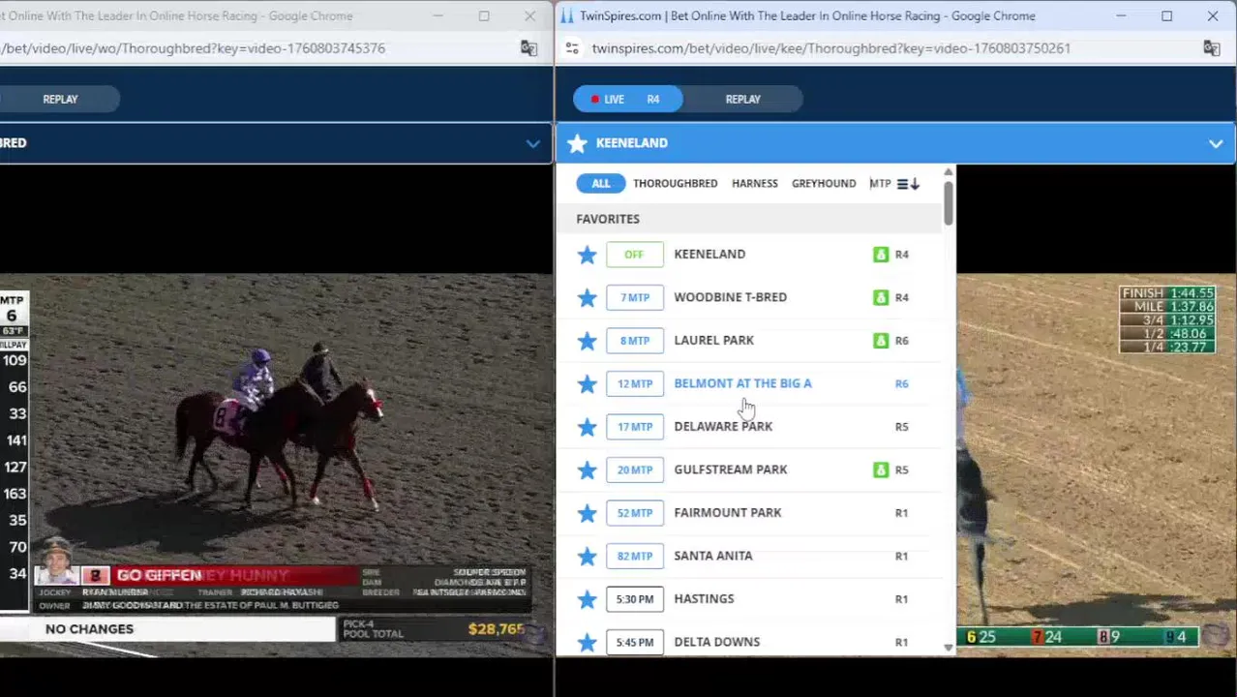
Task: Expand track selector chevron in left window
Action: tap(533, 143)
